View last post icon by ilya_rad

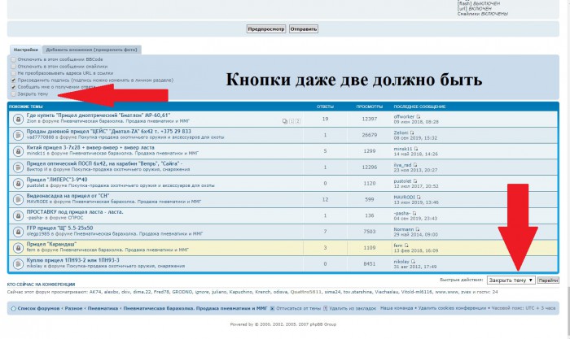[415, 165]
